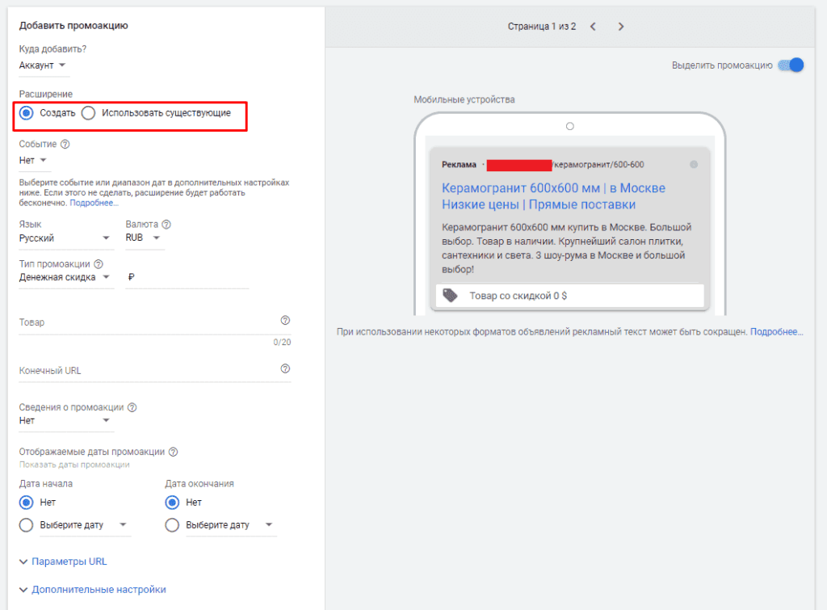This screenshot has height=610, width=827.
Task: Click Товар со скидкой 0 $ promotion row
Action: coord(570,296)
